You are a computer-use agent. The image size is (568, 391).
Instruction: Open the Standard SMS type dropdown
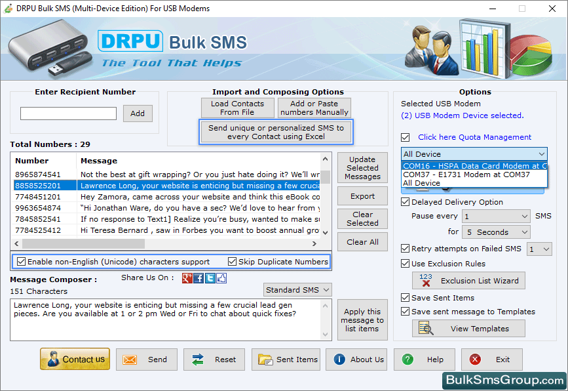tap(297, 290)
